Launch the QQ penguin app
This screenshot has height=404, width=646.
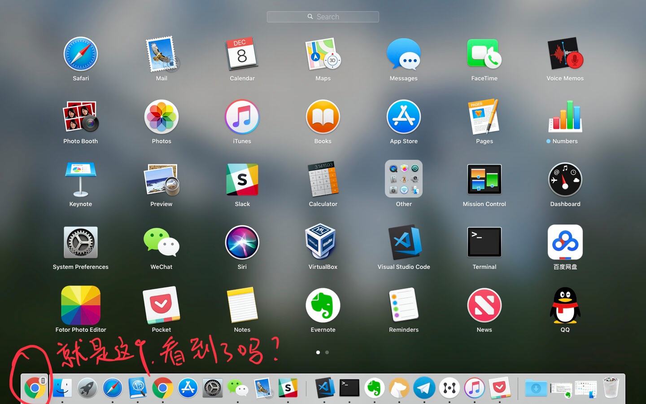pyautogui.click(x=565, y=305)
